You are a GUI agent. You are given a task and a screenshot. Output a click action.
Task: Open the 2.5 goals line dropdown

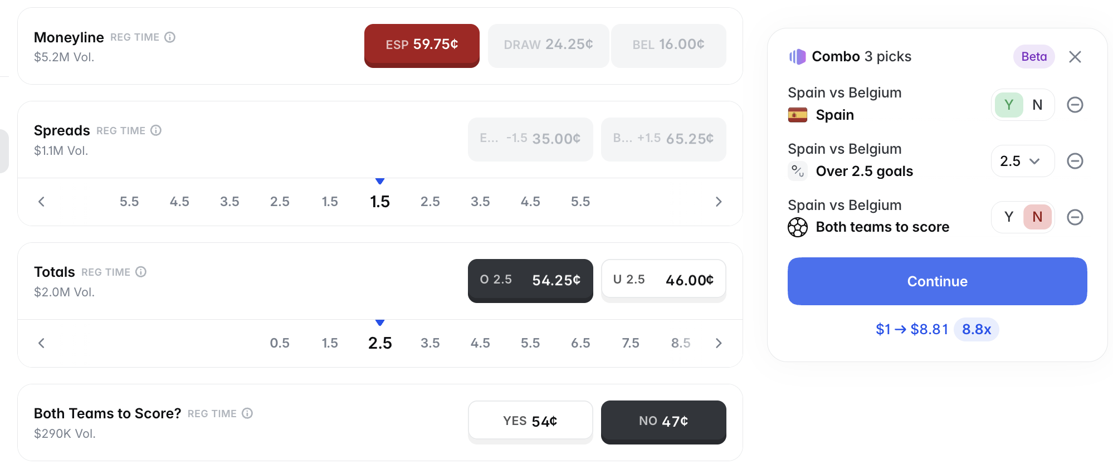coord(1023,161)
